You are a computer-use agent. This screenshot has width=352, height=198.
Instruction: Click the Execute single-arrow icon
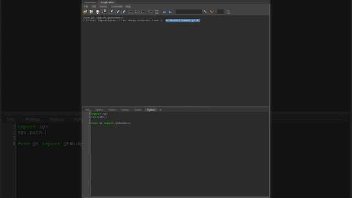coord(170,12)
